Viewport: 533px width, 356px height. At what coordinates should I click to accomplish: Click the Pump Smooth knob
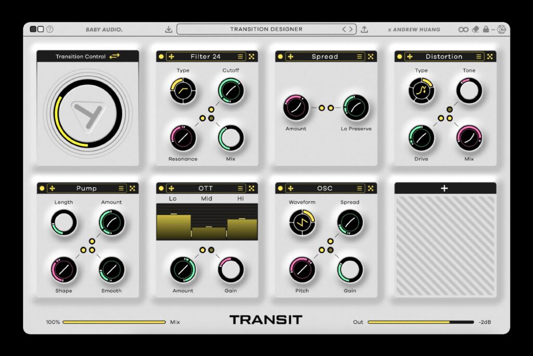pyautogui.click(x=112, y=270)
